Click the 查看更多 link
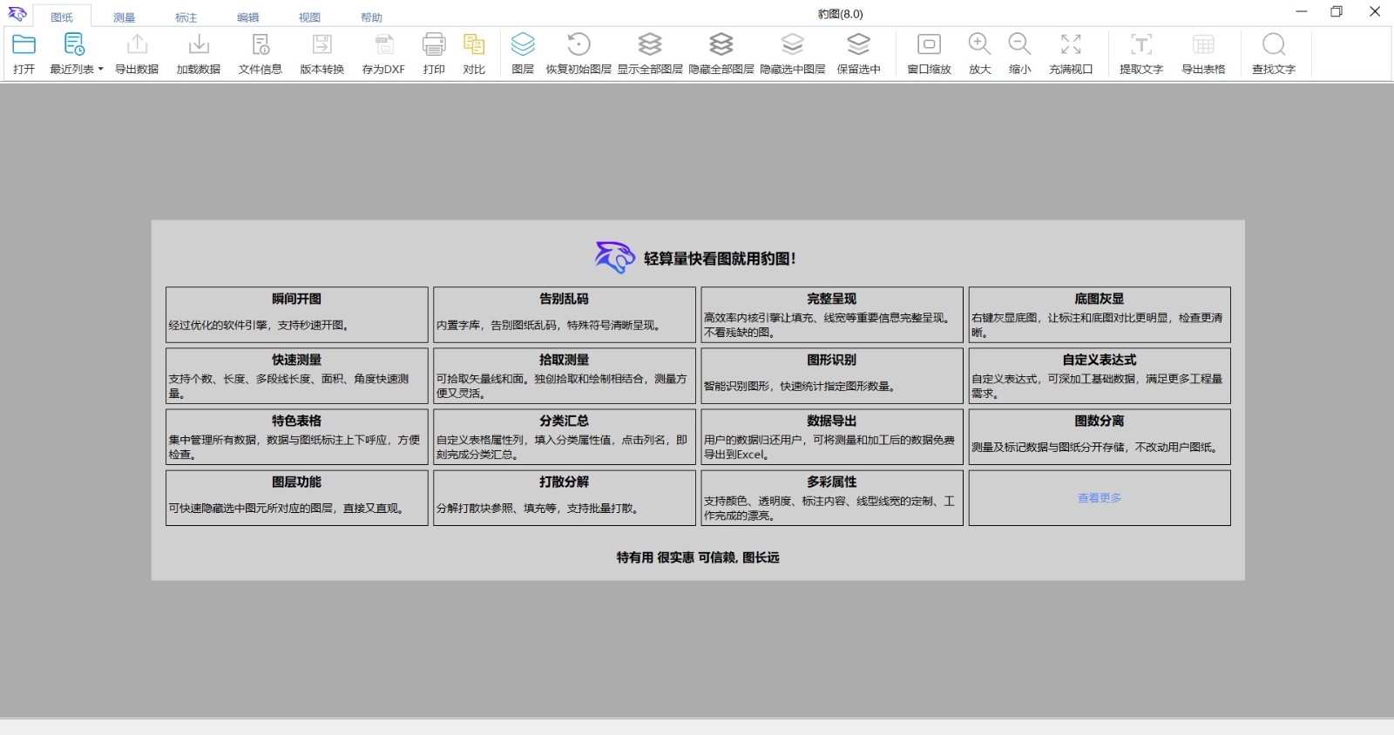 click(x=1100, y=498)
